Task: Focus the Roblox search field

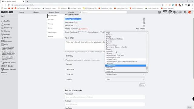Action: click(103, 12)
